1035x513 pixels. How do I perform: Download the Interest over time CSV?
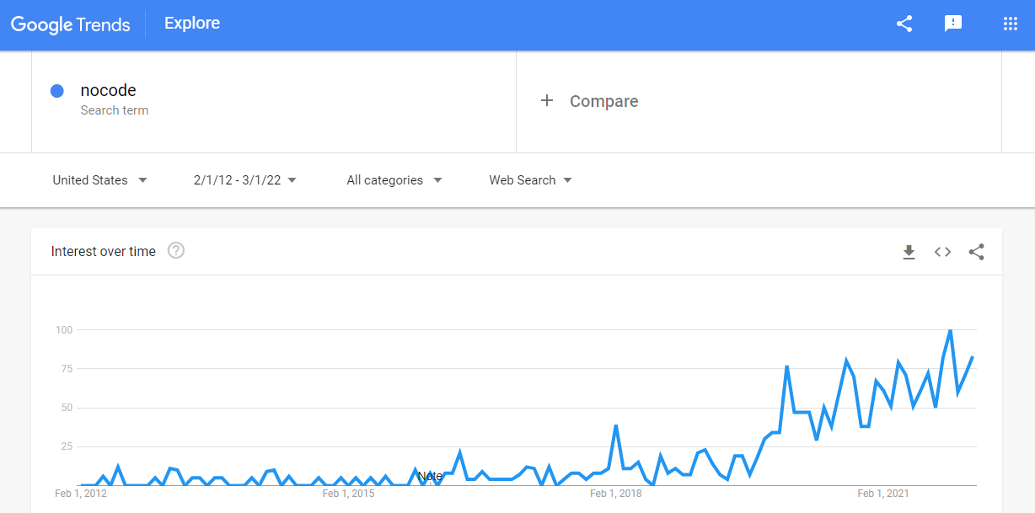[909, 252]
